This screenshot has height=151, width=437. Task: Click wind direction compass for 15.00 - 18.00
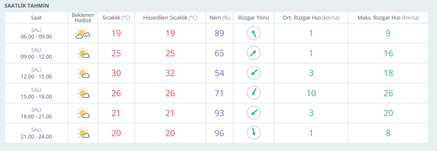pyautogui.click(x=254, y=93)
